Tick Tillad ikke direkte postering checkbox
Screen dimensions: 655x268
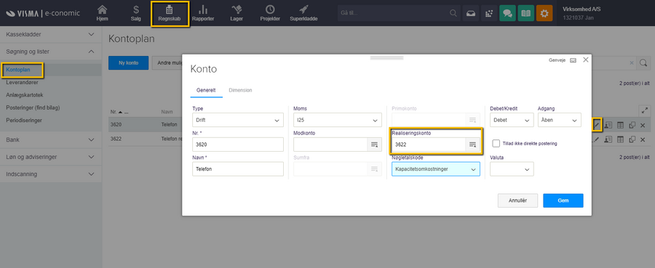(496, 143)
